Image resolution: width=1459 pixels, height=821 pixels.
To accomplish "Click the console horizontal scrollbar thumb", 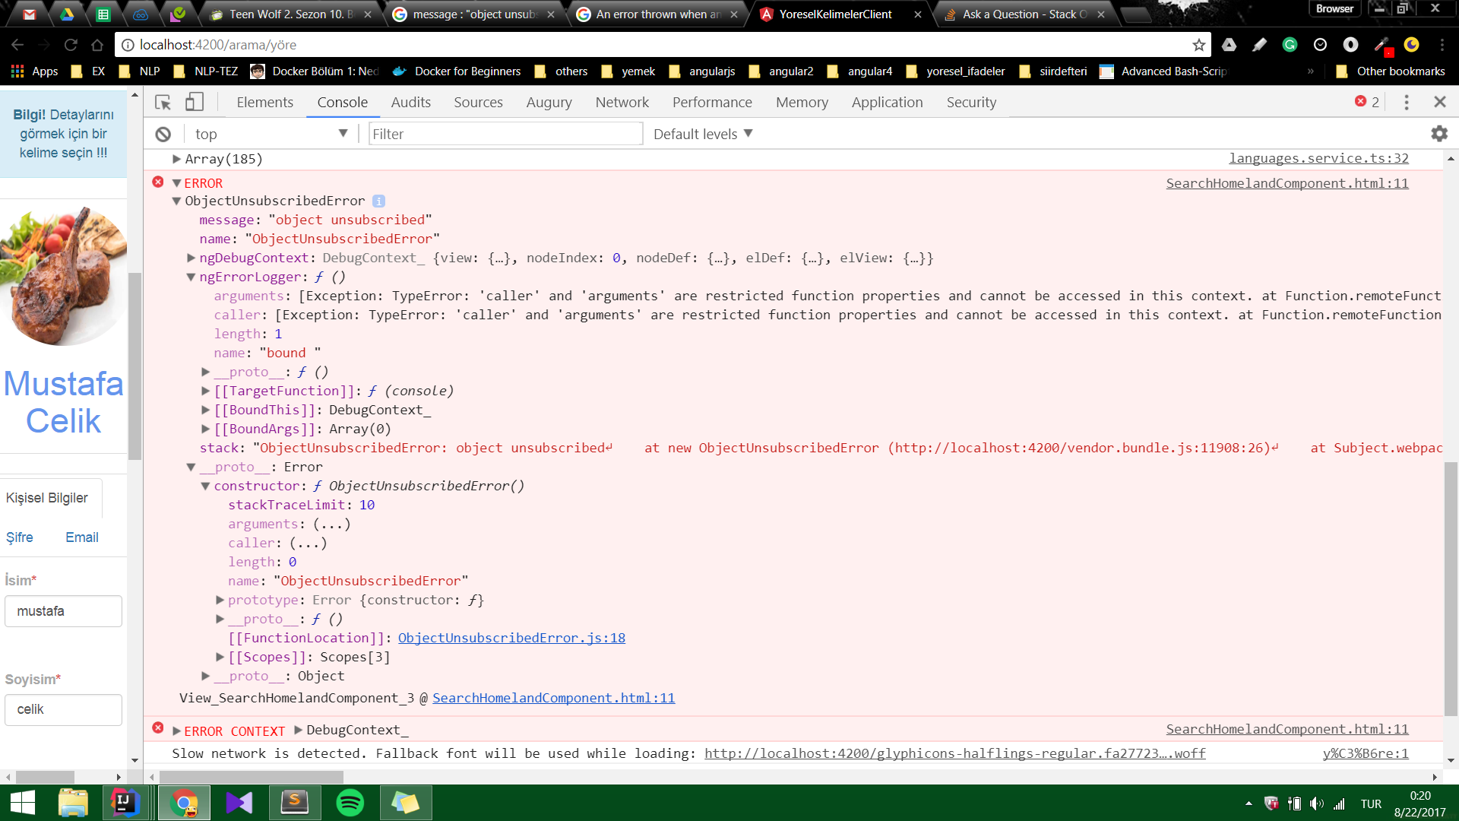I will point(251,777).
